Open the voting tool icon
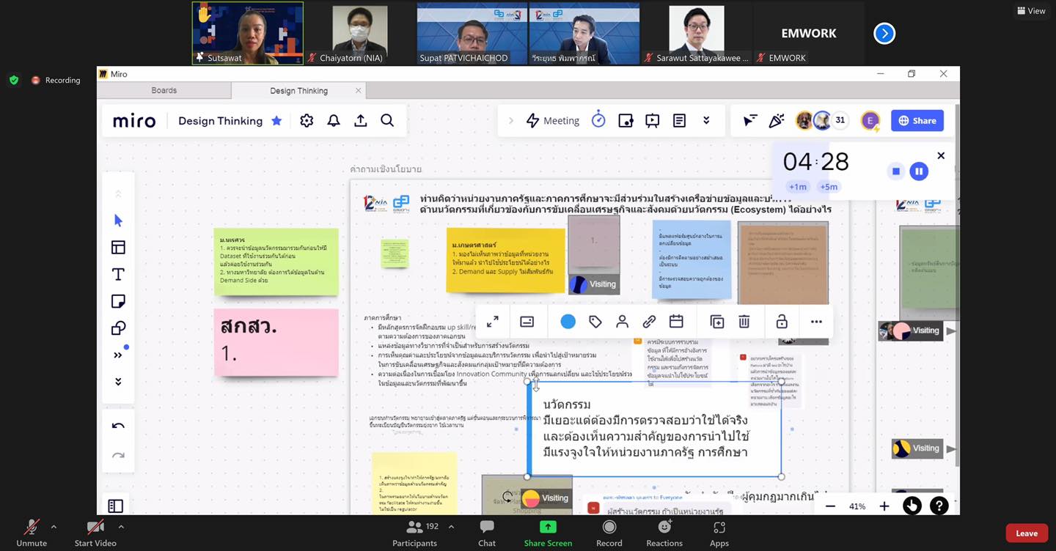 click(626, 121)
